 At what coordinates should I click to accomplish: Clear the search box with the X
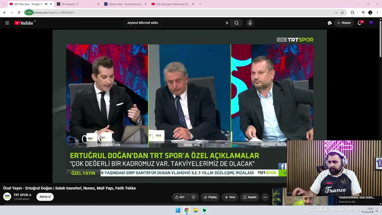click(x=227, y=23)
